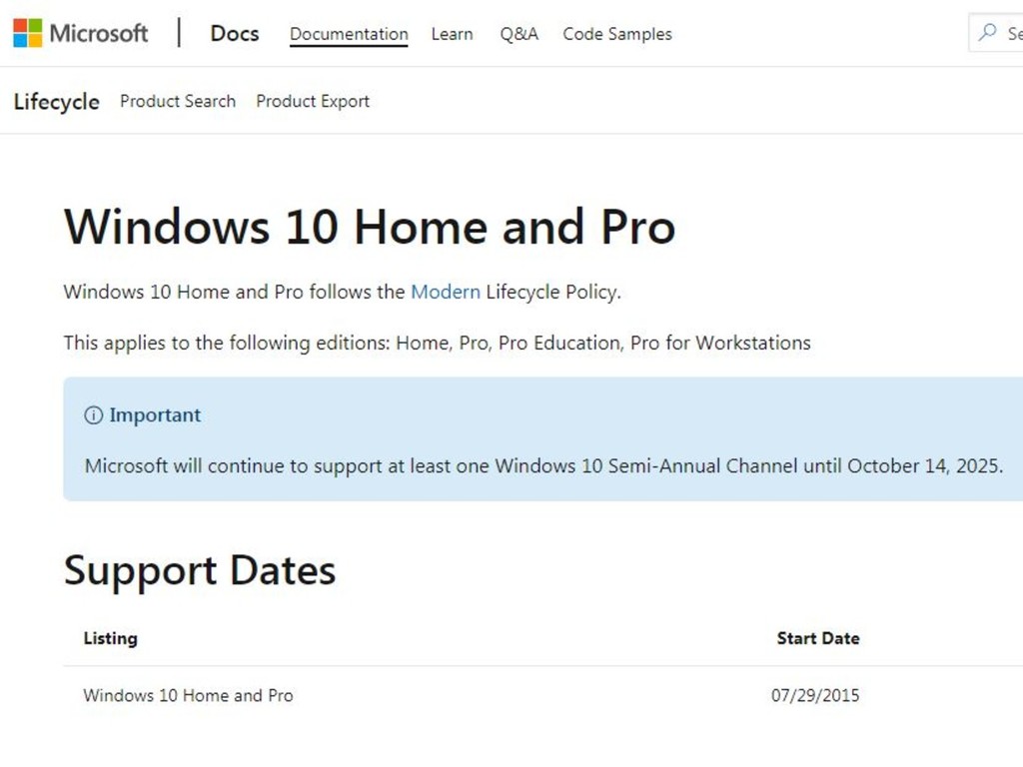
Task: Click the 07/29/2015 start date cell
Action: pyautogui.click(x=815, y=695)
